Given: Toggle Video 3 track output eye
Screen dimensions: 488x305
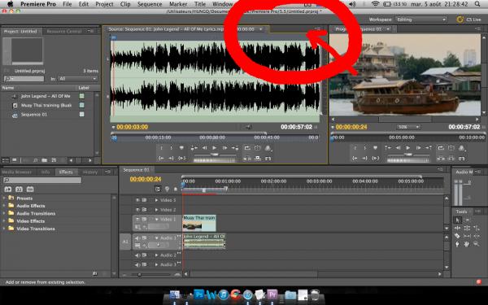Looking at the screenshot, I should 137,200.
